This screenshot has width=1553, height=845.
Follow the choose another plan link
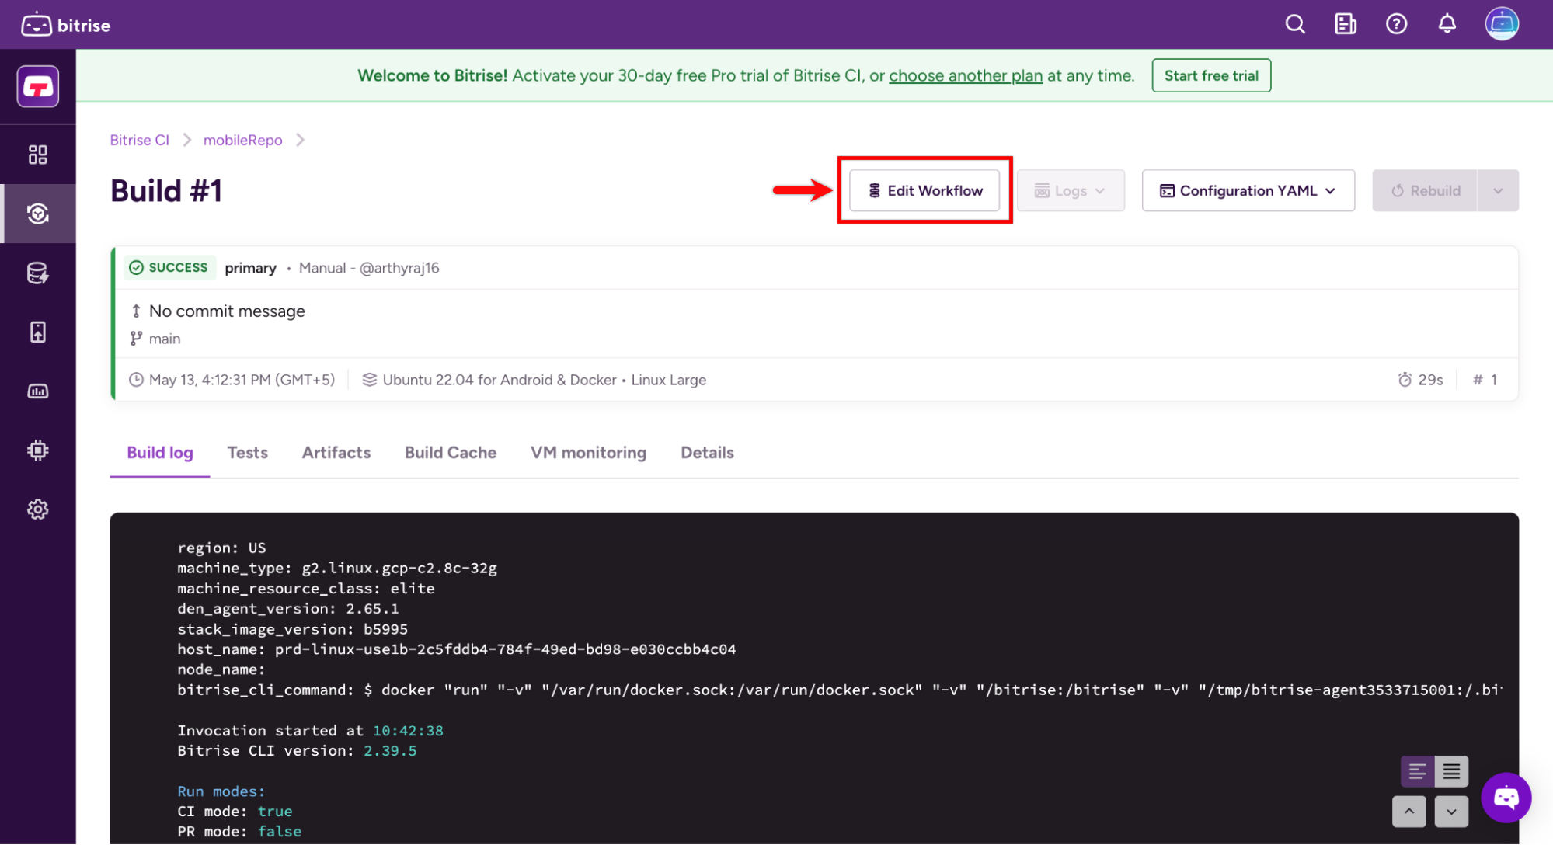coord(966,75)
